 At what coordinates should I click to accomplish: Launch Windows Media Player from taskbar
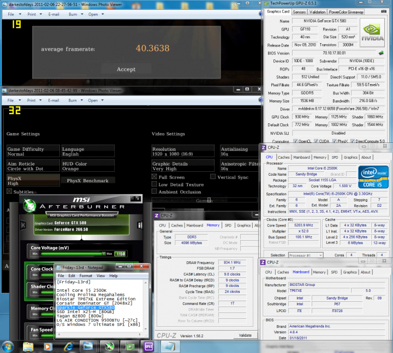pyautogui.click(x=48, y=347)
